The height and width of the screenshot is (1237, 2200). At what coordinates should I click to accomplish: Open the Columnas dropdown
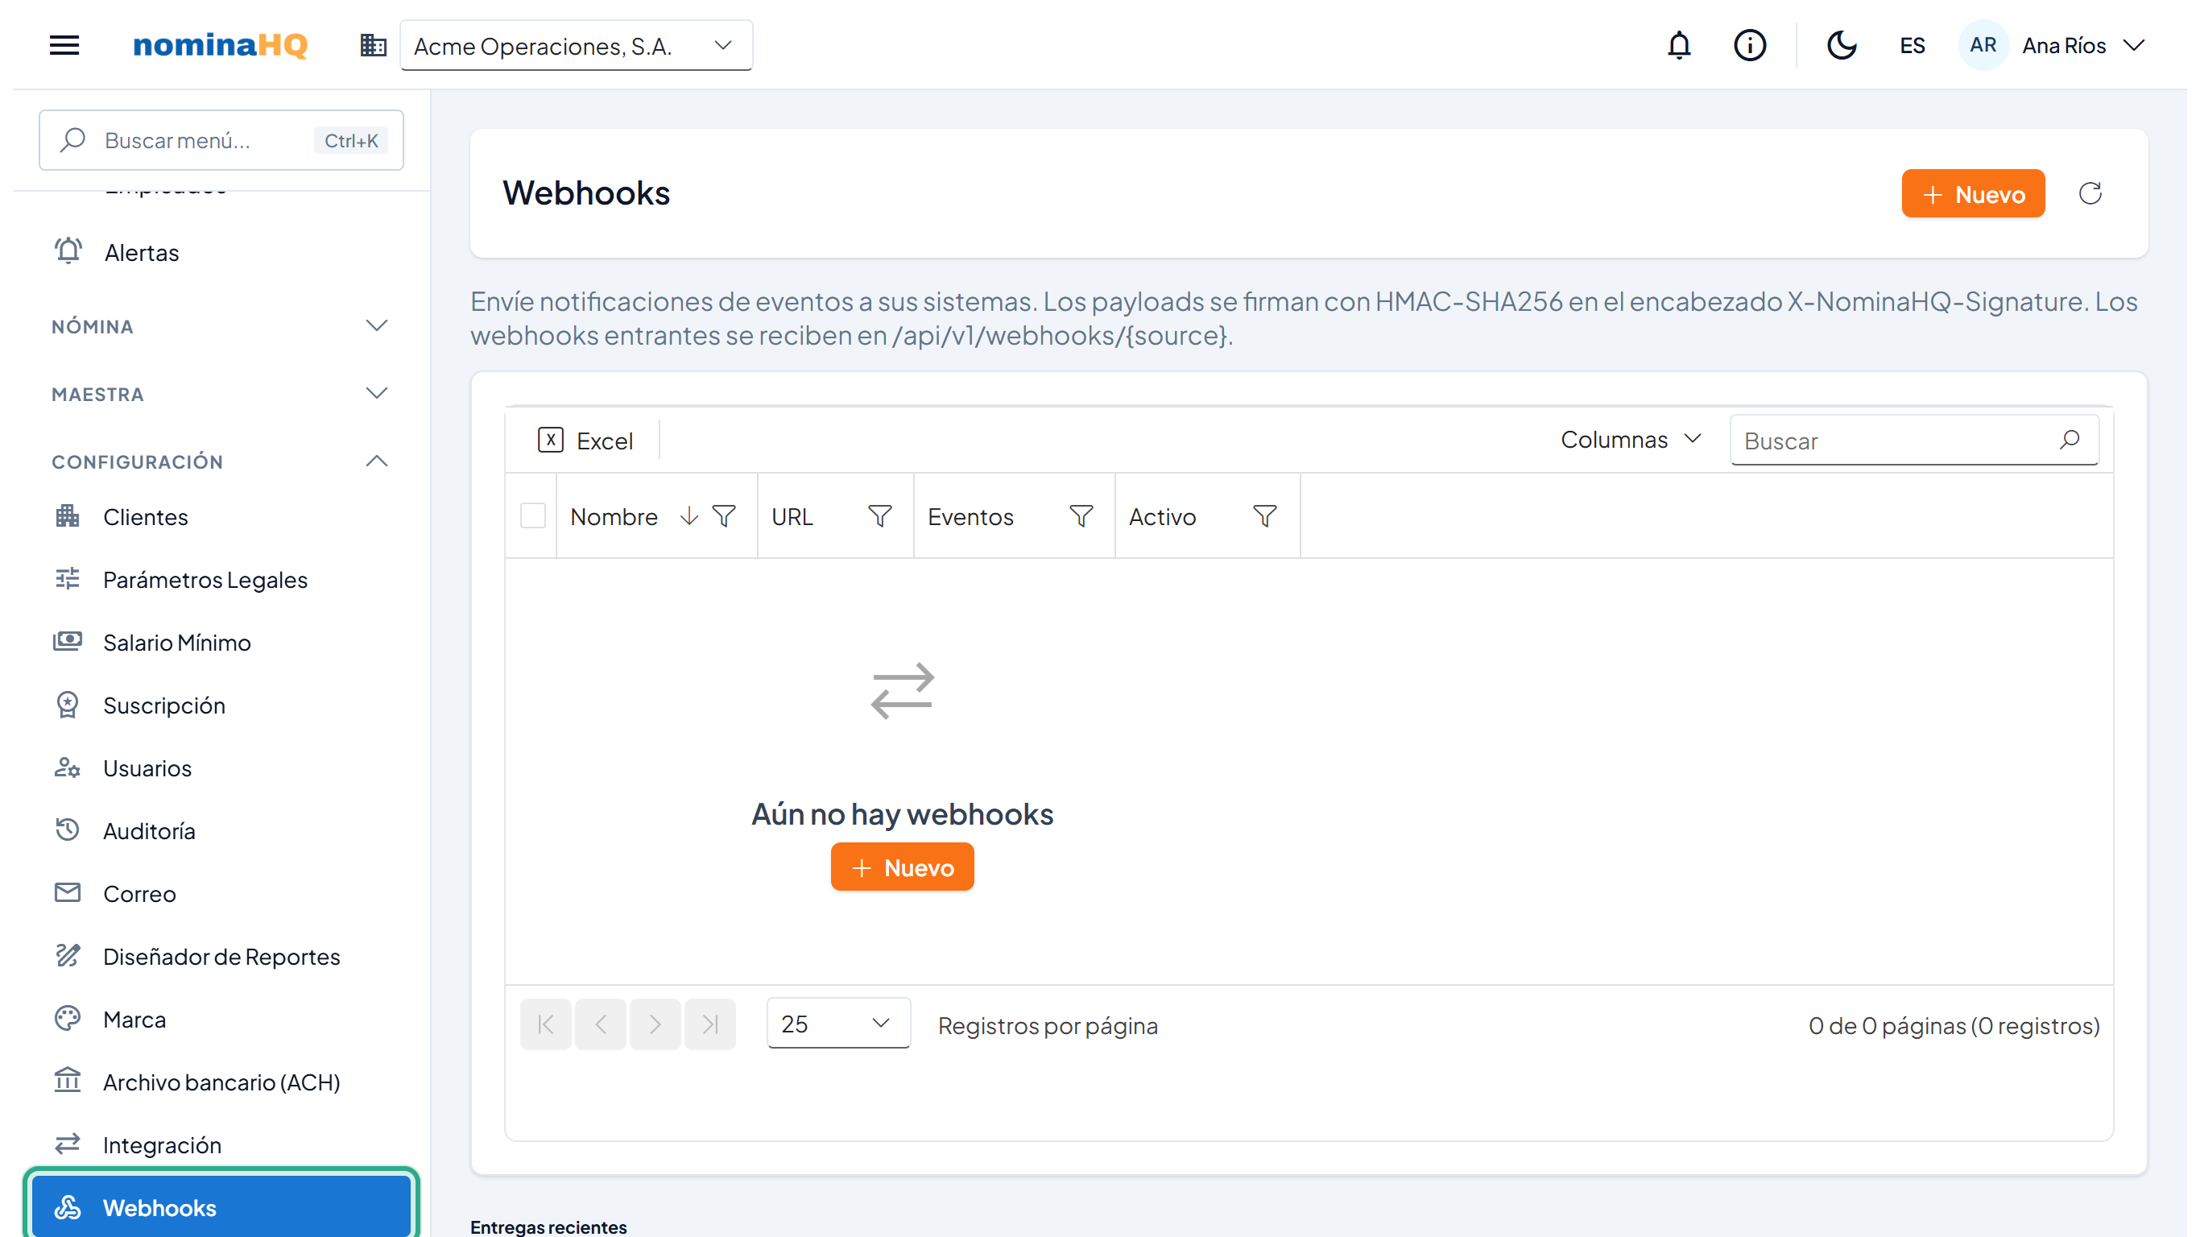(x=1631, y=440)
